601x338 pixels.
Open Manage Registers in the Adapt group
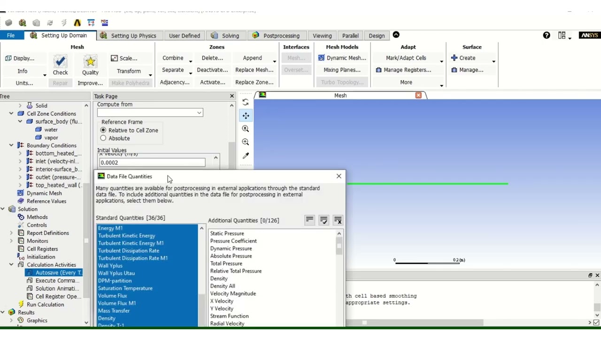pos(403,70)
